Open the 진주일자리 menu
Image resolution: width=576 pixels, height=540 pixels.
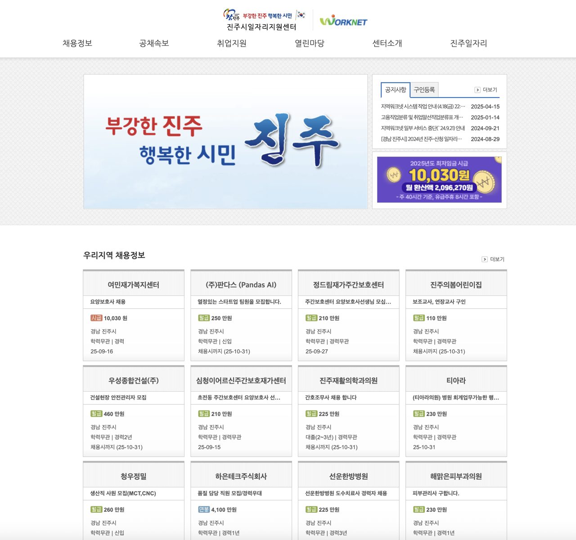(x=467, y=43)
